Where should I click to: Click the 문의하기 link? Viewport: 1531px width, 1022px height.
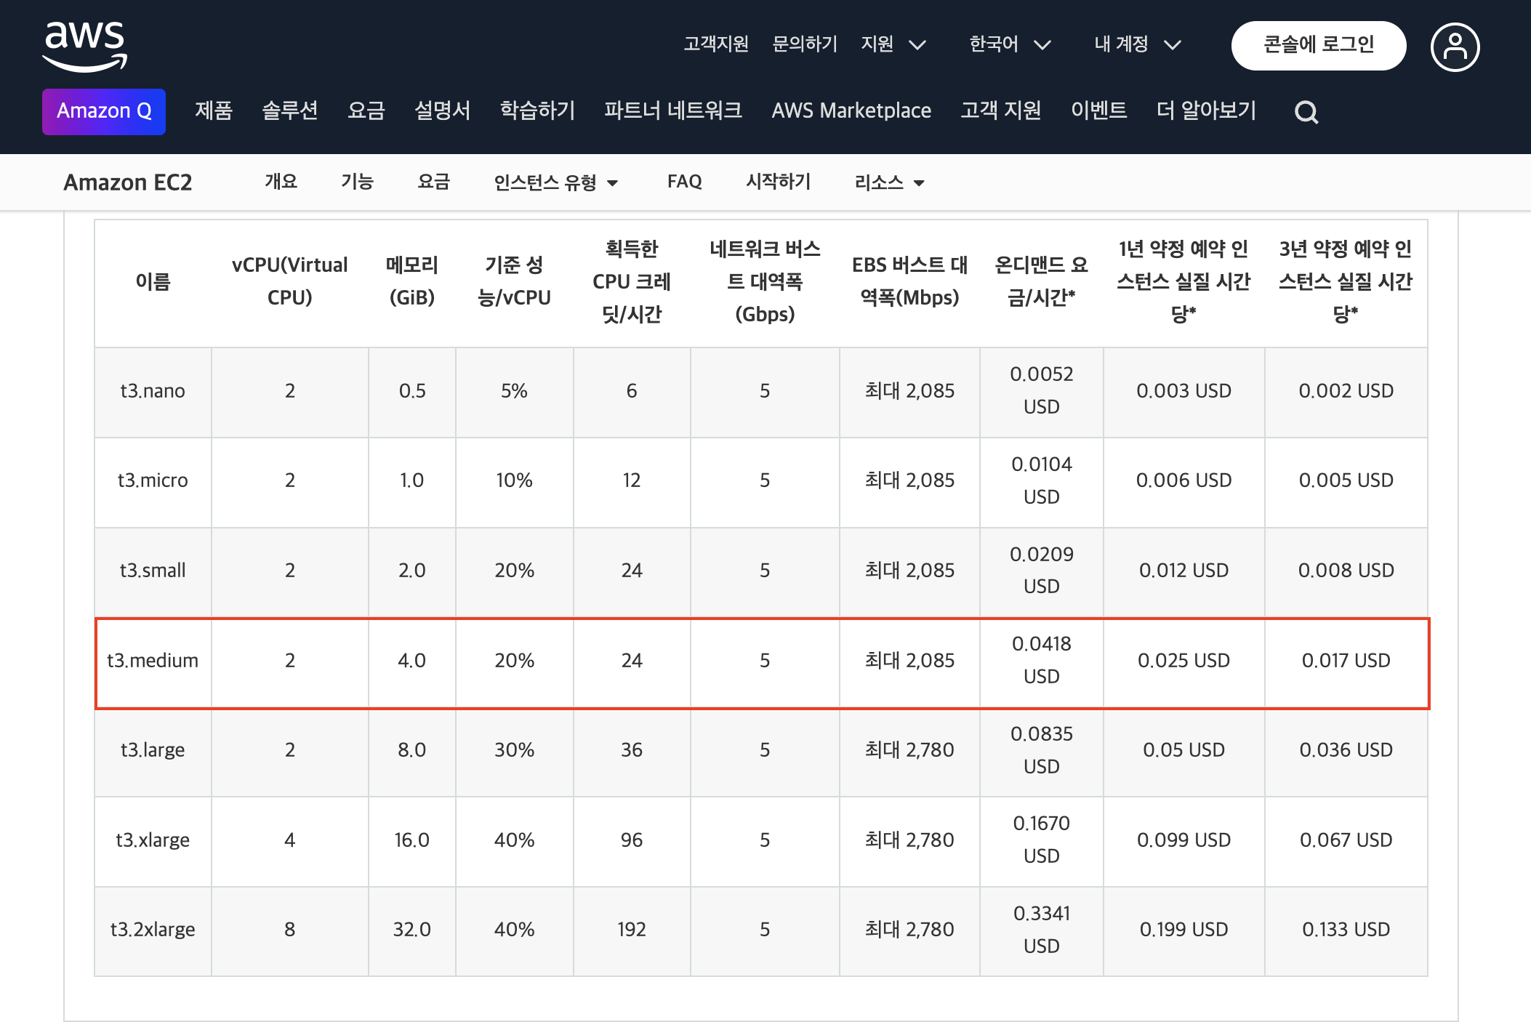[x=804, y=44]
